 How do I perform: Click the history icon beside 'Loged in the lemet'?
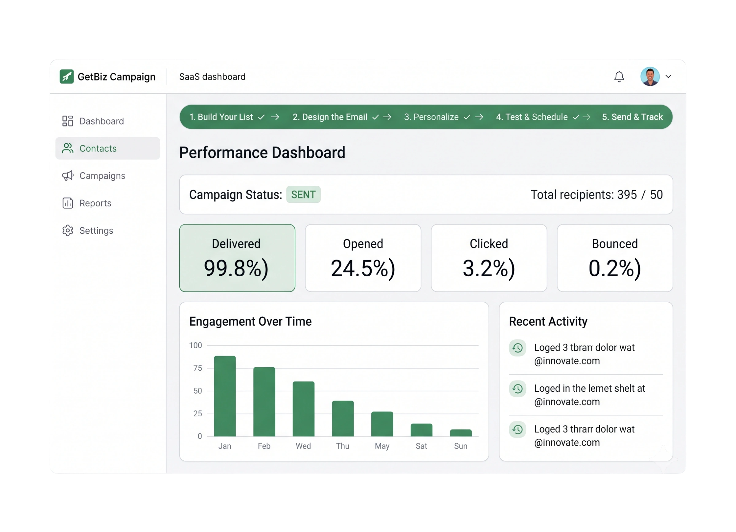point(517,388)
